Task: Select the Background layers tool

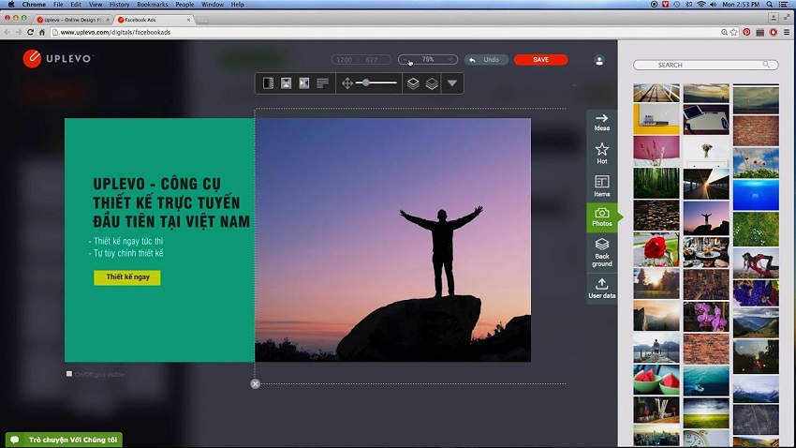Action: click(x=601, y=250)
